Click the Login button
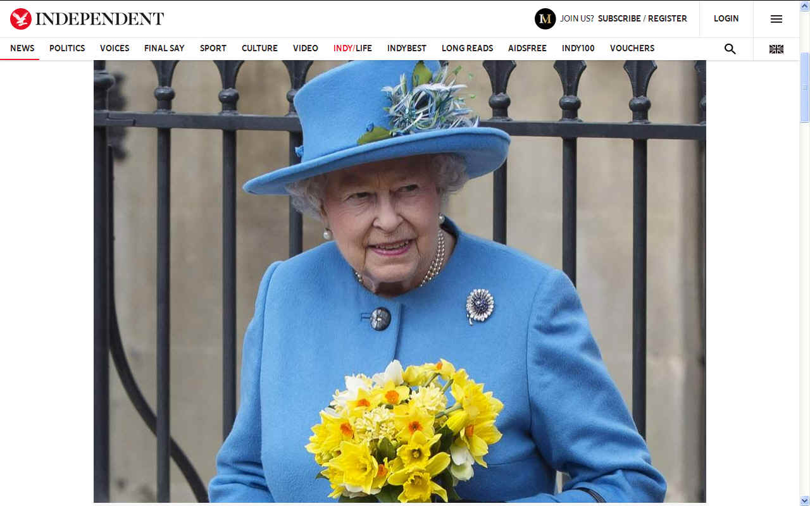 (726, 18)
